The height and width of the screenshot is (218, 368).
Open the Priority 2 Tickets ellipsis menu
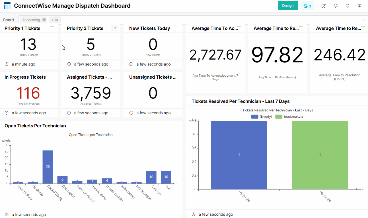(x=114, y=28)
